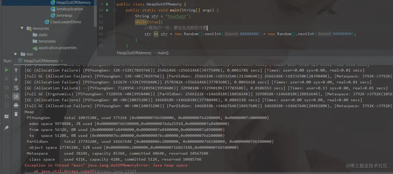Click run gutter arrow on line 9
Viewport: 393px width, 174px height.
click(x=107, y=4)
